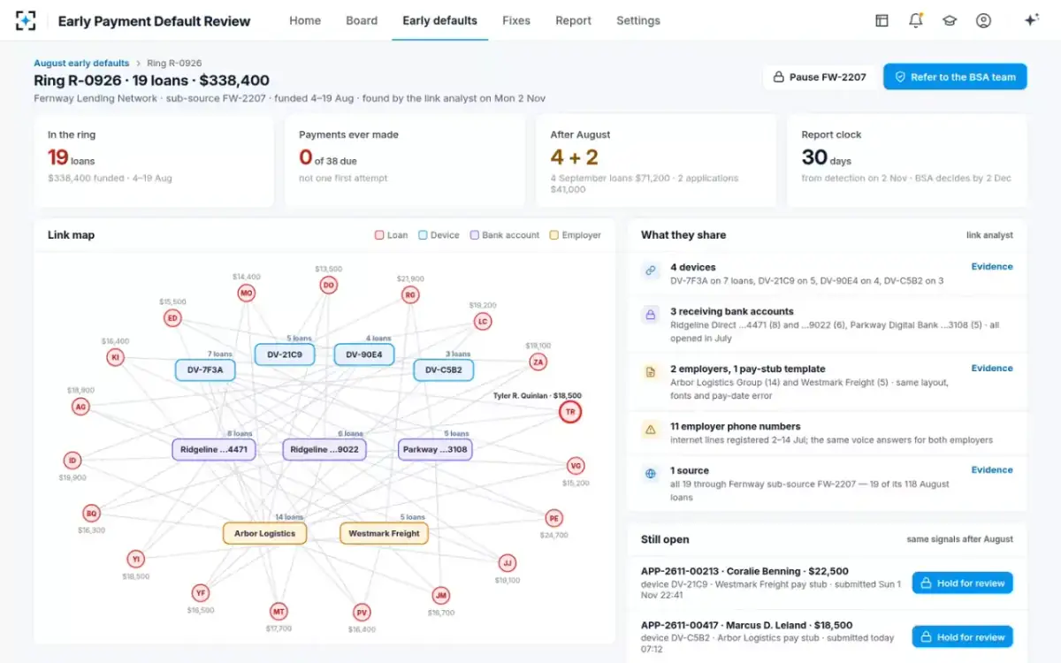Open the layout panel icon
Viewport: 1061px width, 663px height.
[882, 20]
